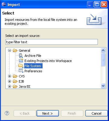Click the Next > button

[48, 113]
